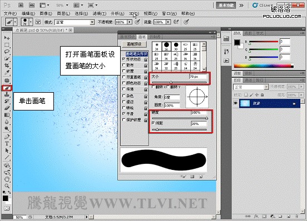This screenshot has width=307, height=221.
Task: Expand workspace list with >> arrows
Action: (x=241, y=6)
